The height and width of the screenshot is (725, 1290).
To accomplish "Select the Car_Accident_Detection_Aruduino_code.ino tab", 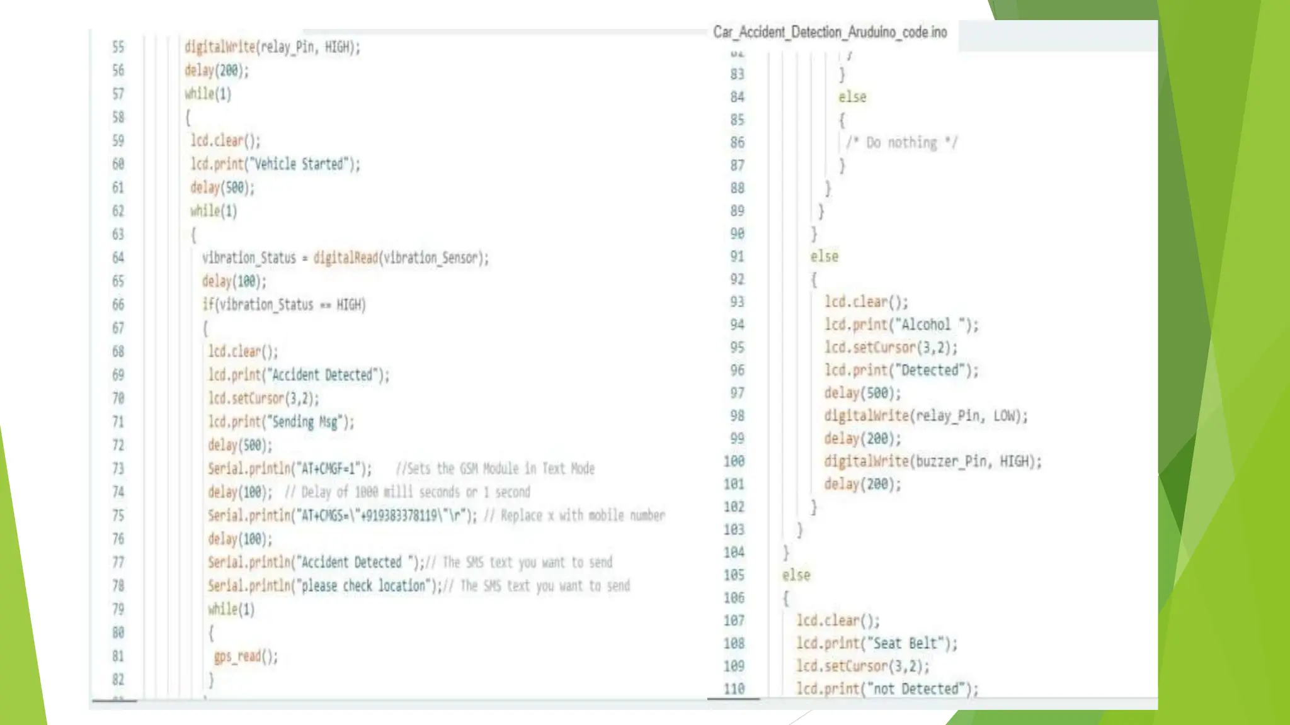I will (830, 32).
